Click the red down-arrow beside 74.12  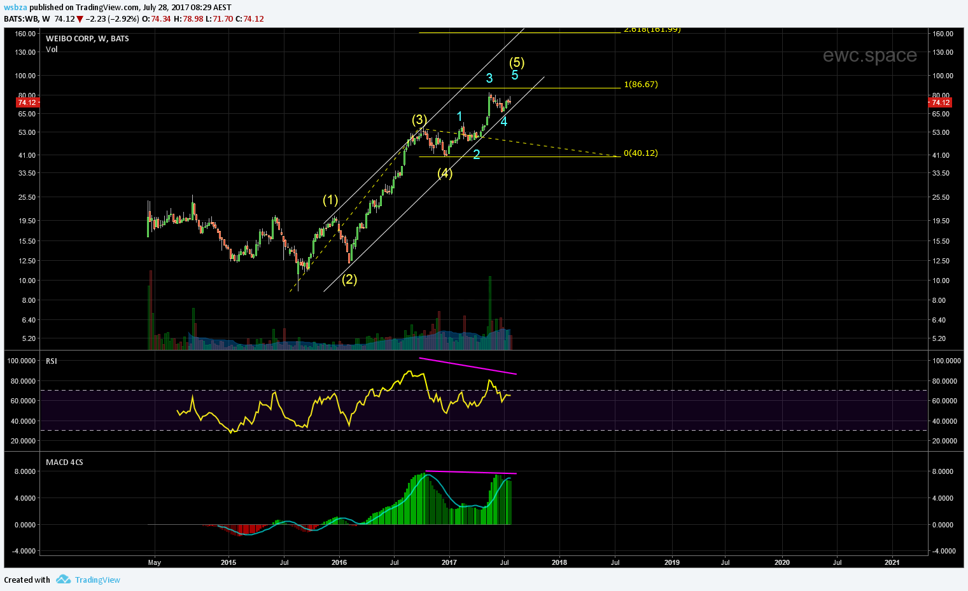[x=80, y=19]
